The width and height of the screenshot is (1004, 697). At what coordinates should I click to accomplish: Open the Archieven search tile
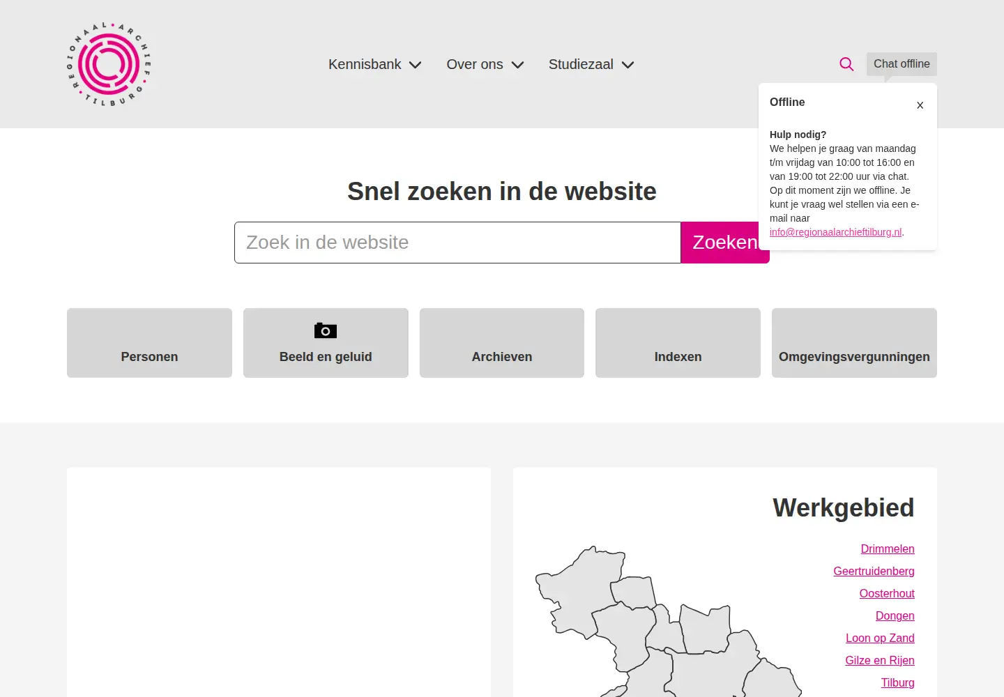click(502, 343)
